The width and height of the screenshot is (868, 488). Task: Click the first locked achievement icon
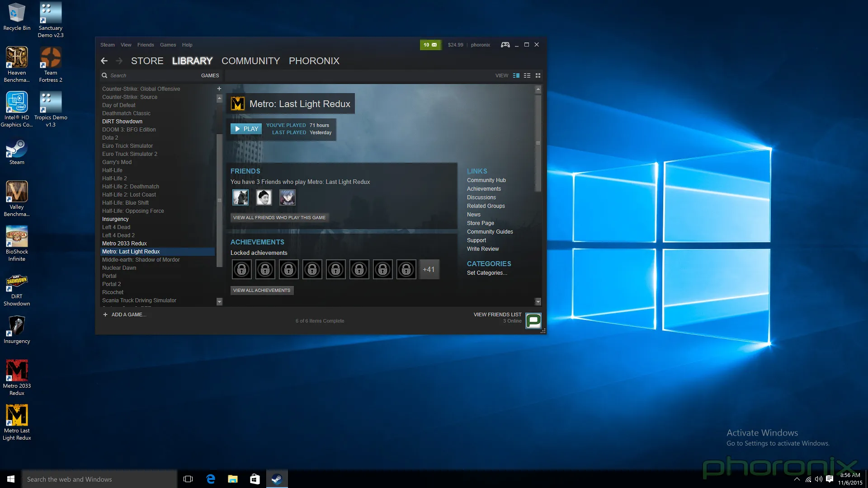(x=242, y=270)
